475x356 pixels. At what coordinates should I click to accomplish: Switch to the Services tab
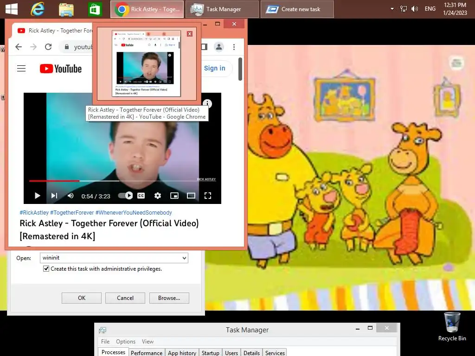point(275,353)
